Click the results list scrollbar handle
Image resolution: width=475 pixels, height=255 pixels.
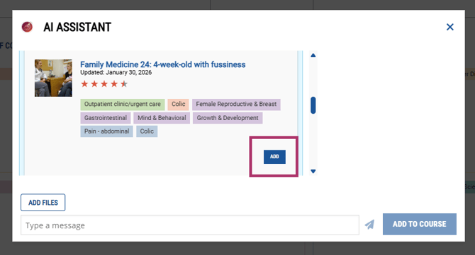[x=313, y=105]
